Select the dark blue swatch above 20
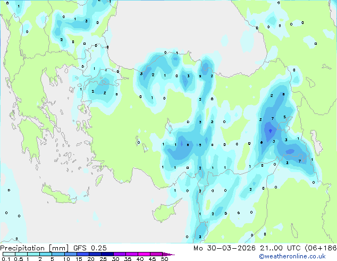Screen dimensions: 337x261 point(95,254)
